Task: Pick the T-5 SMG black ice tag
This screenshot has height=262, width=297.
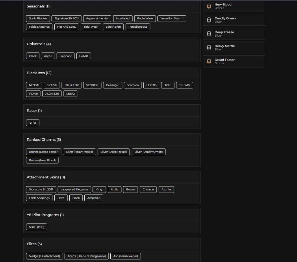Action: (x=184, y=85)
